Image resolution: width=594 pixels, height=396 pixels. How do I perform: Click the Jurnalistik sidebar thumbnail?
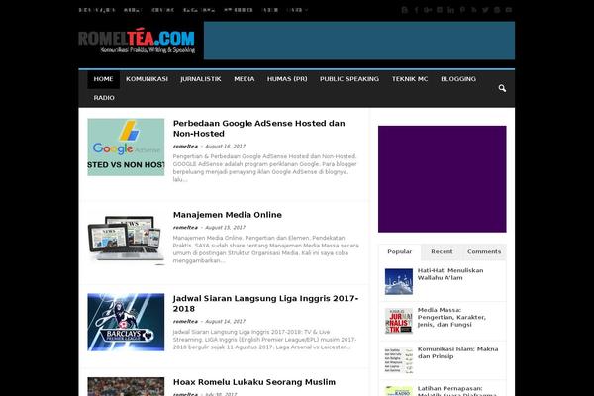[399, 321]
